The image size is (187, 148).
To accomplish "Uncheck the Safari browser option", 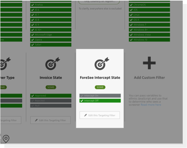I will coord(32,45).
